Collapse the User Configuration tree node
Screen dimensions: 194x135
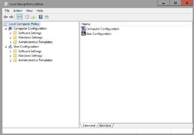(6, 47)
